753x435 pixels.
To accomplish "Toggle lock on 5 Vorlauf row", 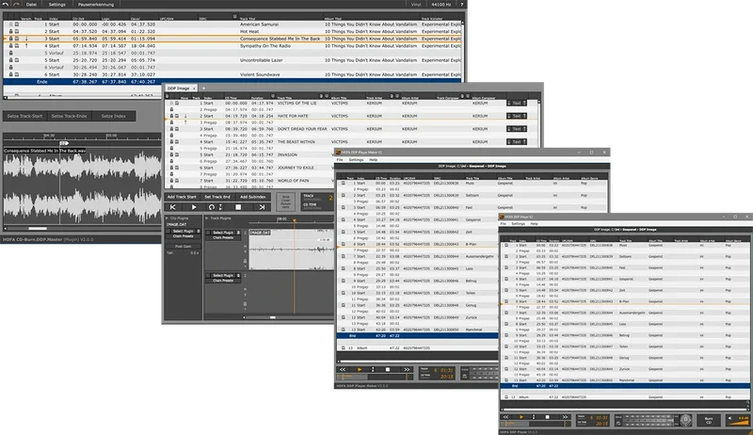I will 11,53.
